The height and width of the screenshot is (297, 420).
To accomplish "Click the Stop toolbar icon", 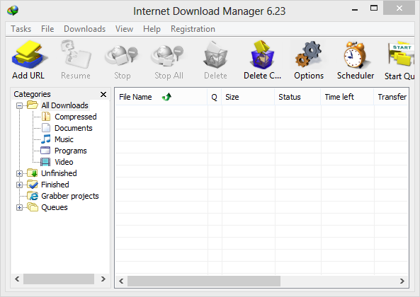I will [x=122, y=56].
